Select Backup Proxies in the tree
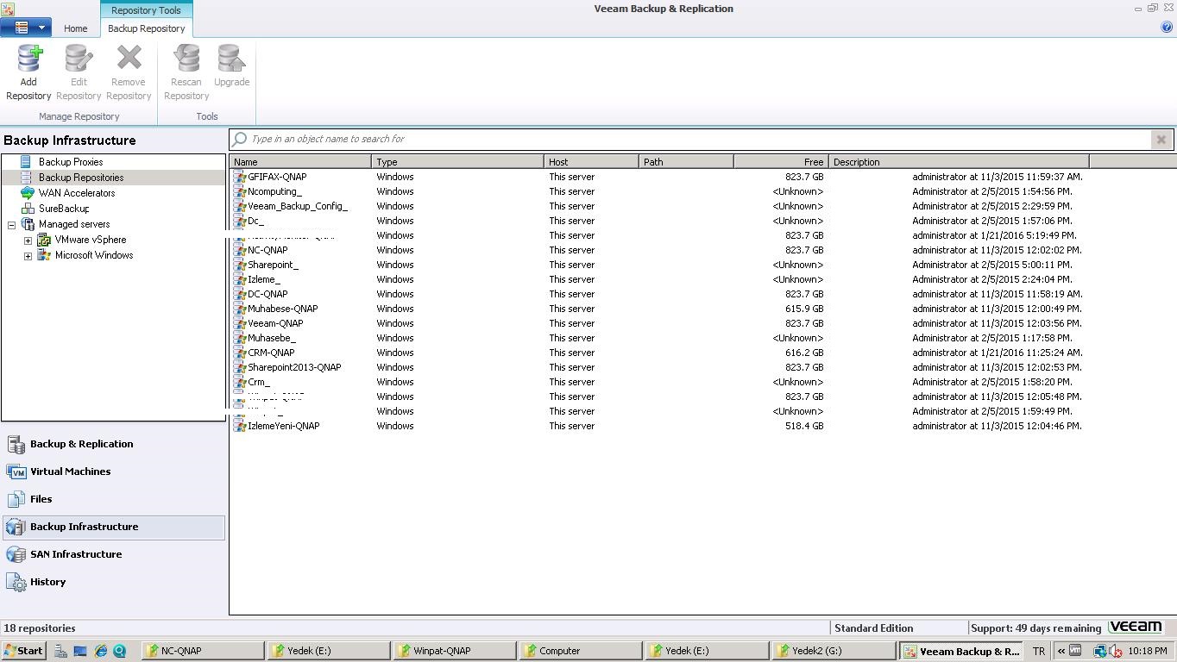 [x=70, y=162]
